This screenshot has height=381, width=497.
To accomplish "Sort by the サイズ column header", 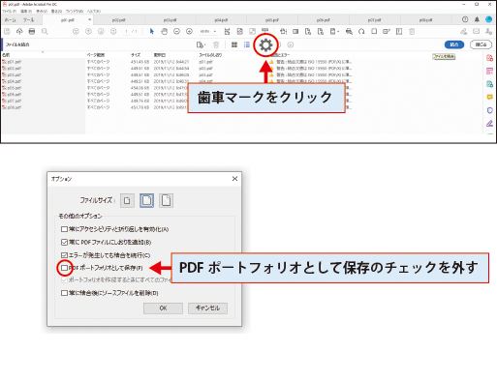I will (136, 55).
